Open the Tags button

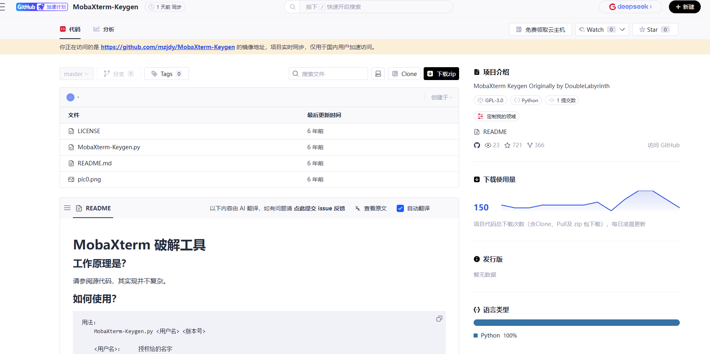(166, 74)
